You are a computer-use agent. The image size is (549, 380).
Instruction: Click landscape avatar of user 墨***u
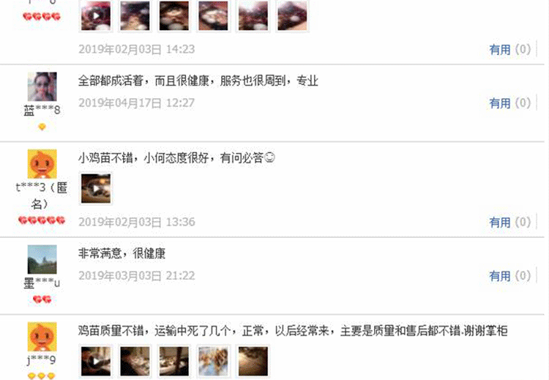coord(42,259)
